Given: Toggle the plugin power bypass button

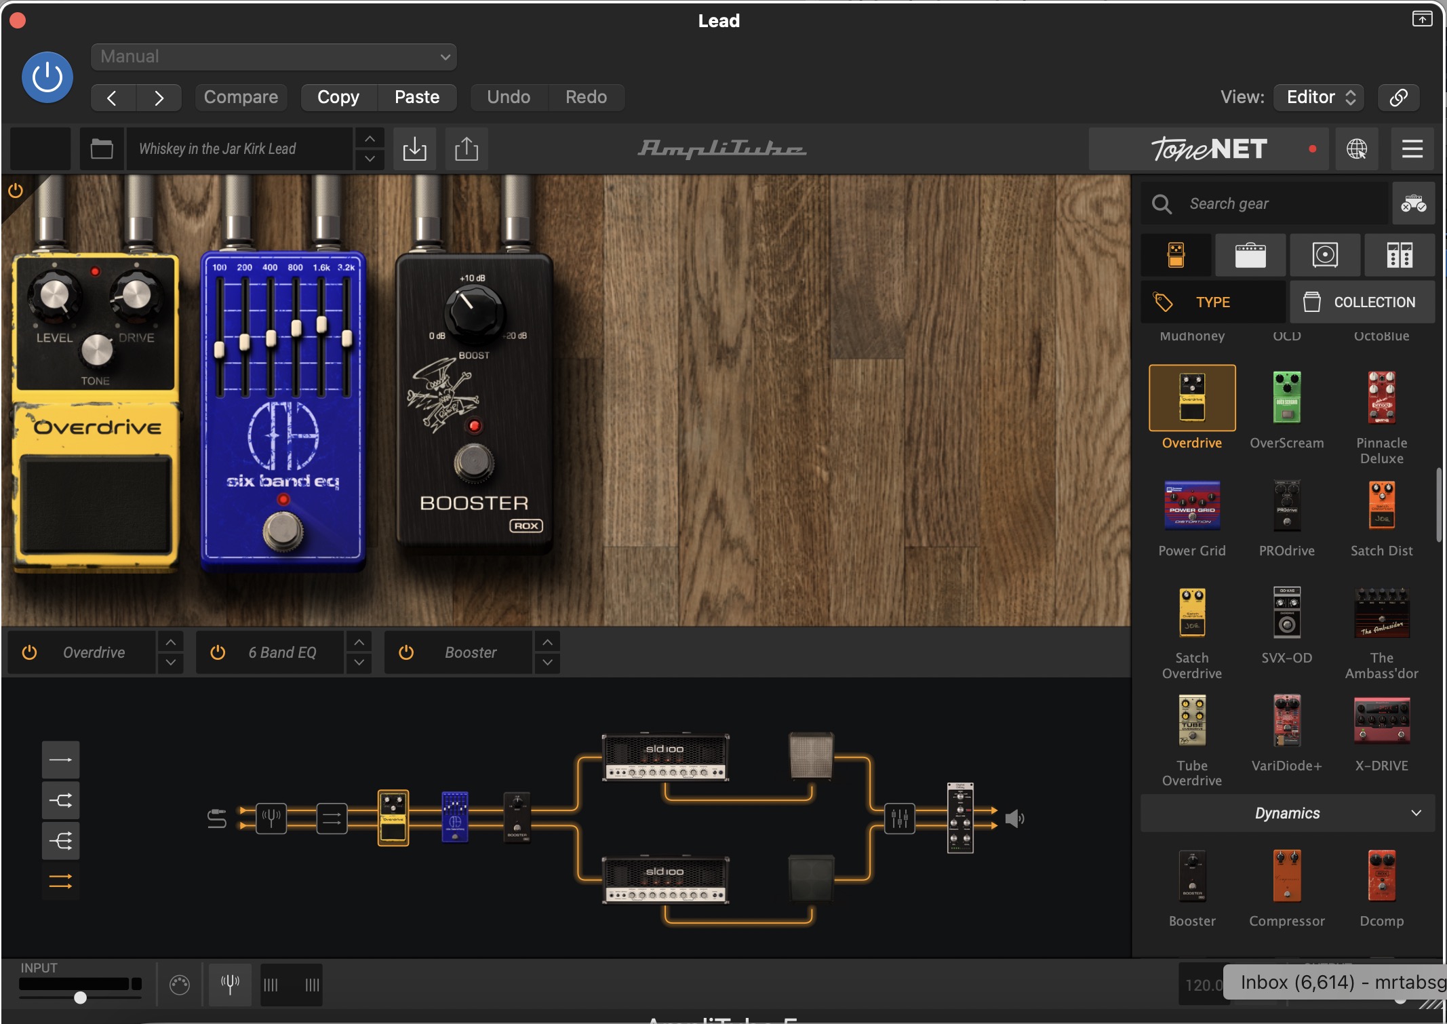Looking at the screenshot, I should pyautogui.click(x=47, y=78).
